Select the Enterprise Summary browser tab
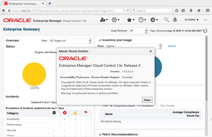The width and height of the screenshot is (212, 137). pos(24,4)
